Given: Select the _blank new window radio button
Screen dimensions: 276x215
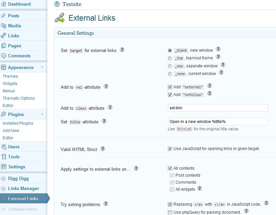Looking at the screenshot, I should click(170, 50).
